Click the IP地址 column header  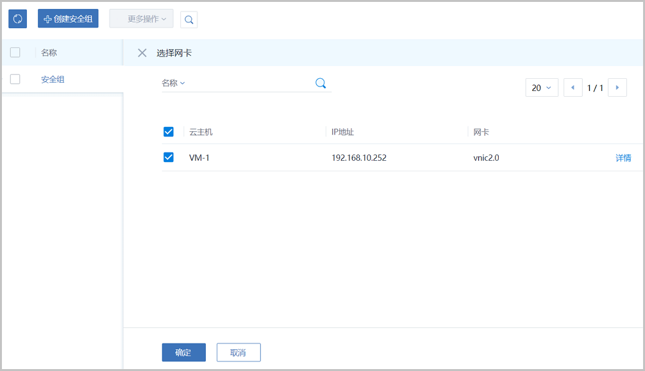click(343, 132)
